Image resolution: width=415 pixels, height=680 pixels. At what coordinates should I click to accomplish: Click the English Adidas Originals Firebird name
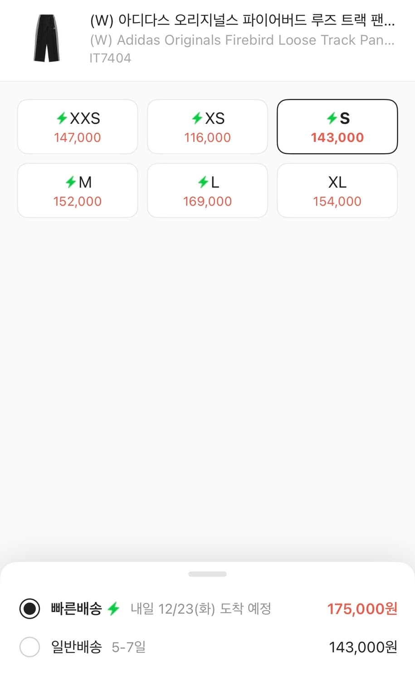tap(242, 40)
